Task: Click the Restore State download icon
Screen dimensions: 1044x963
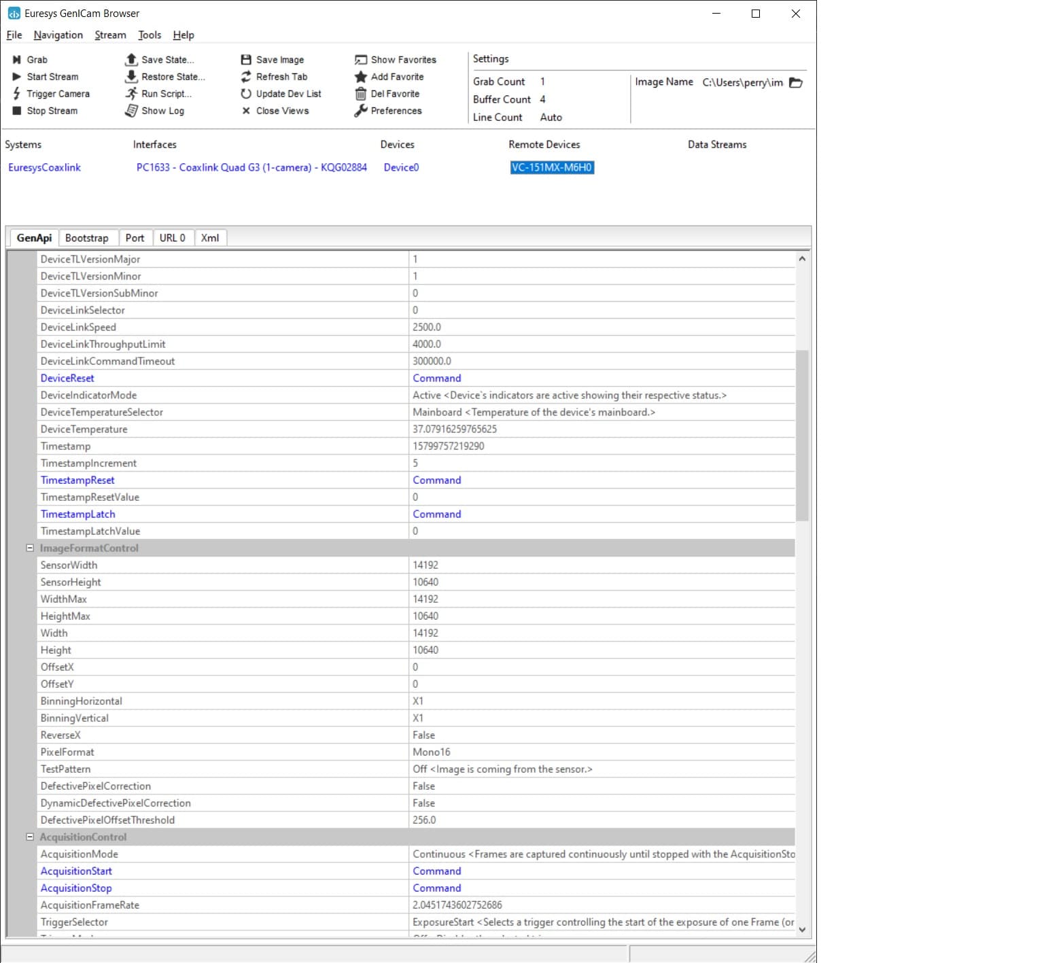Action: [132, 77]
